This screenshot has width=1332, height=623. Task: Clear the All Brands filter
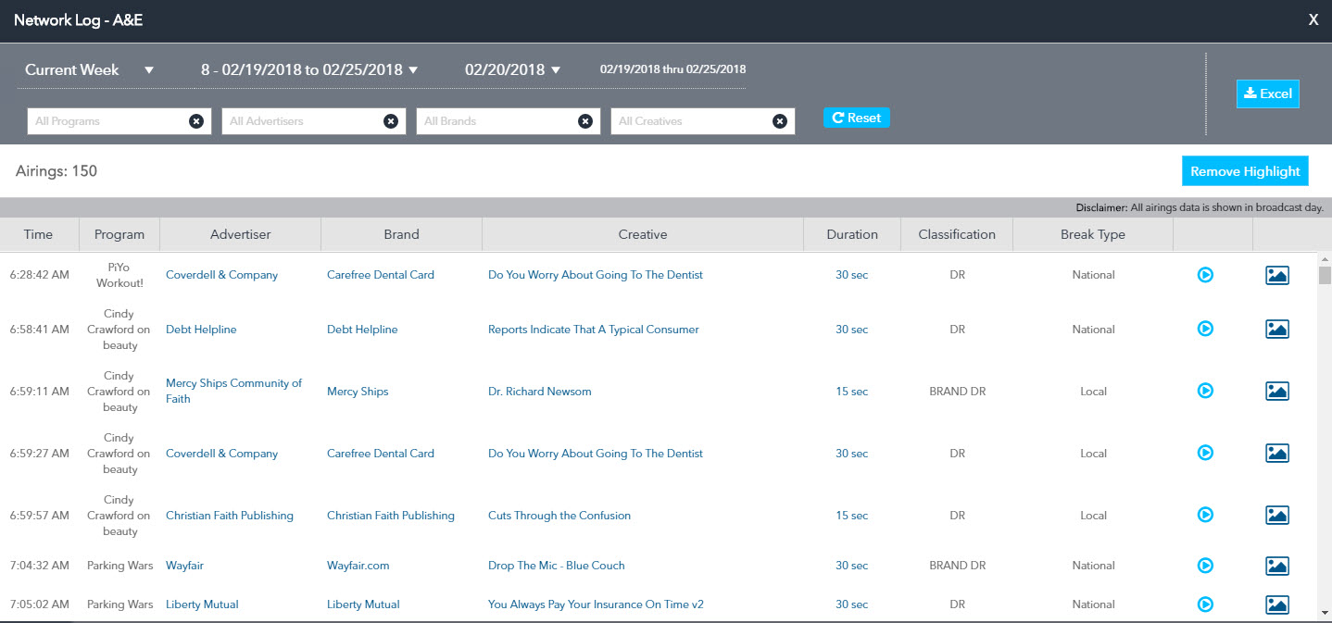(585, 121)
